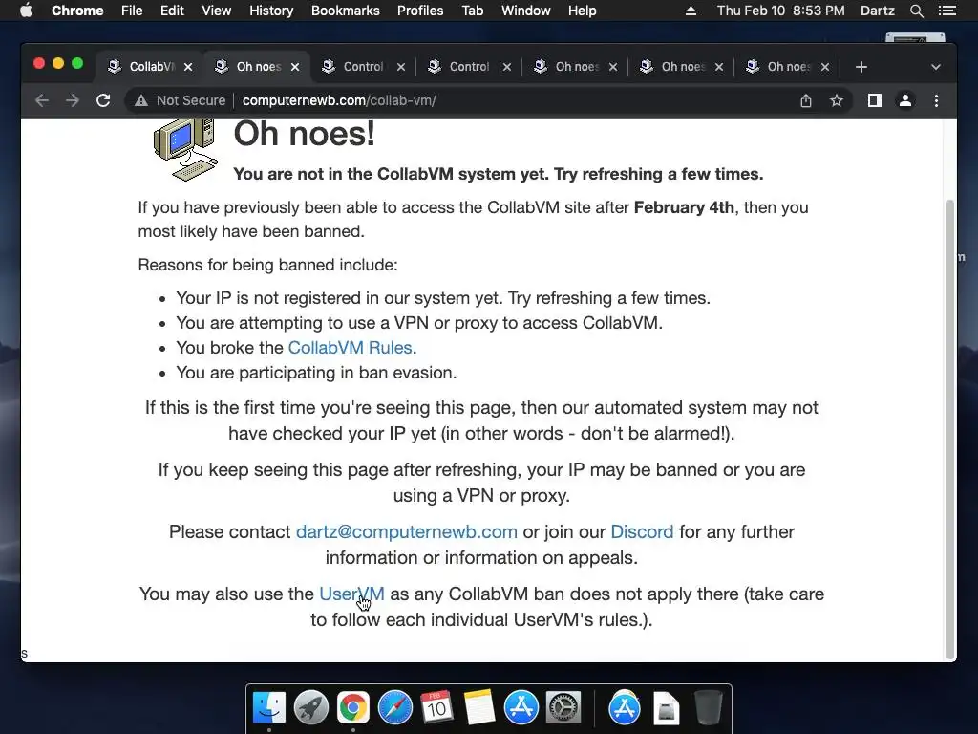
Task: Click the browser Back arrow
Action: (42, 100)
